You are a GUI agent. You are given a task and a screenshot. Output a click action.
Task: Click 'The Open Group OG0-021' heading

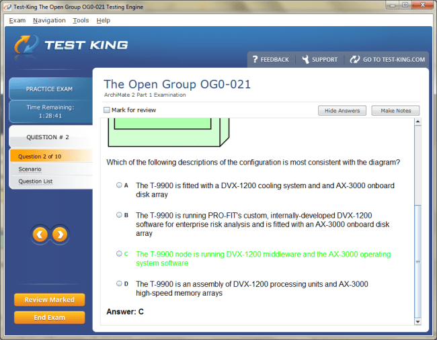[177, 84]
